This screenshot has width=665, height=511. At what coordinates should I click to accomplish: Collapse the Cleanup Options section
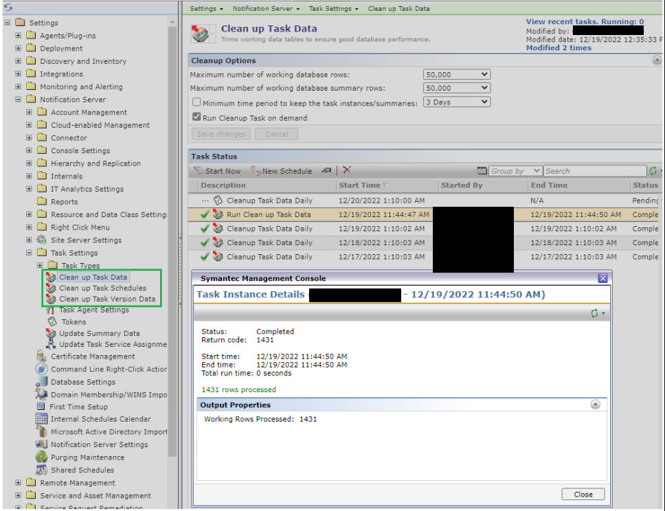(x=656, y=60)
